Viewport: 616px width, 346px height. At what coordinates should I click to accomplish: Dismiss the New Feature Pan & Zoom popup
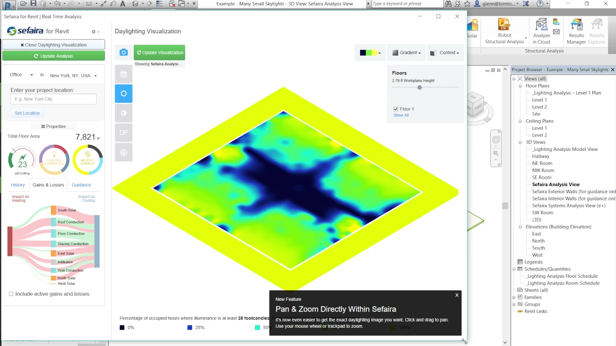click(x=457, y=295)
